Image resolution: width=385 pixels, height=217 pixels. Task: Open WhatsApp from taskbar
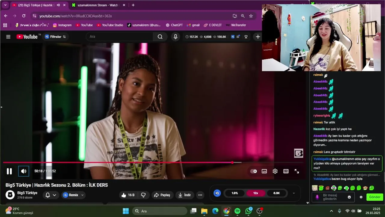point(248,211)
